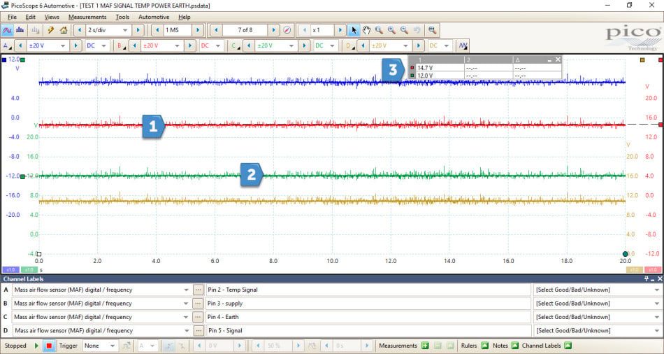
Task: Toggle Channel Labels panel visibility
Action: point(568,346)
